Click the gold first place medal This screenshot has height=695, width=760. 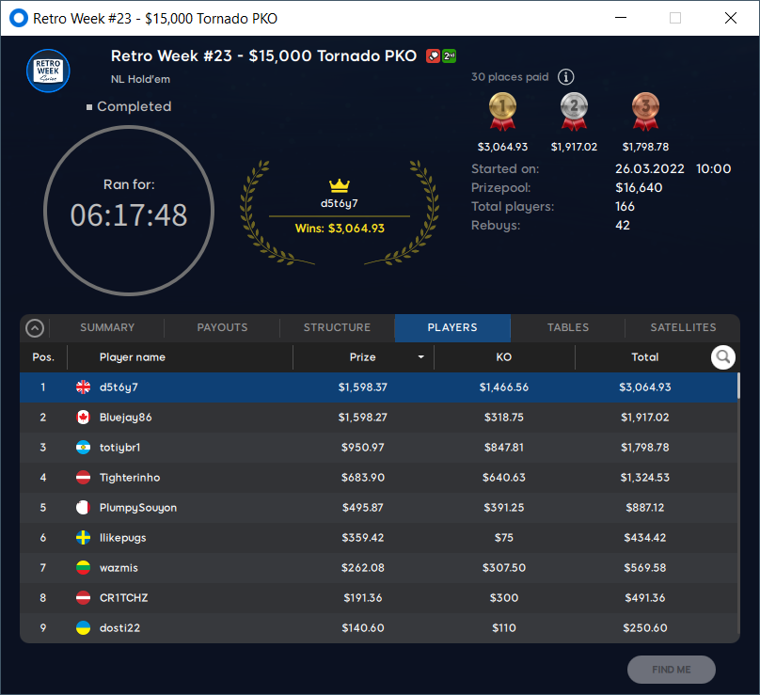502,112
